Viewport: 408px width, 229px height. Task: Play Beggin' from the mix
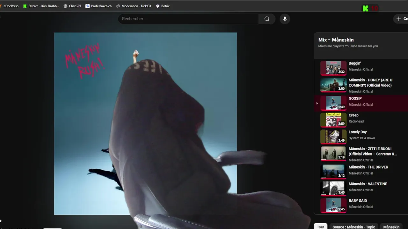(x=333, y=68)
